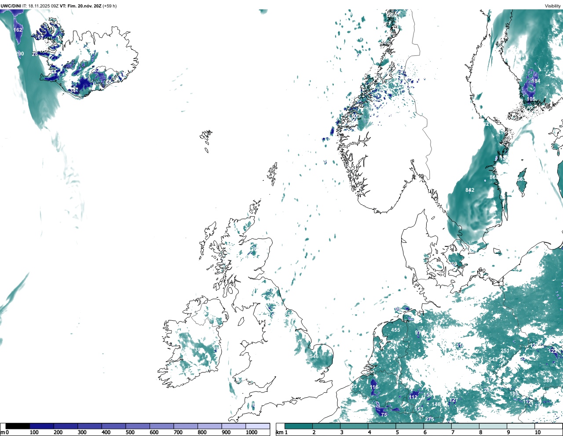
Task: Click the '868' value on Swedish east coast
Action: 494,178
